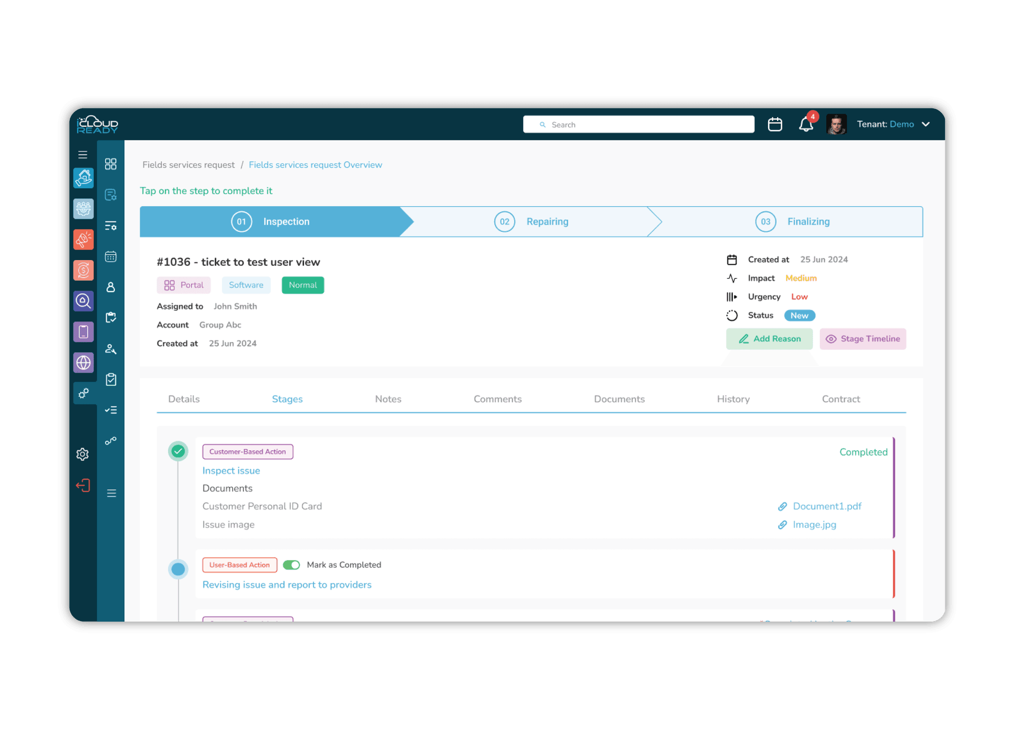Viewport: 1015px width, 730px height.
Task: Click the bottom hamburger lines in sidebar
Action: click(111, 493)
